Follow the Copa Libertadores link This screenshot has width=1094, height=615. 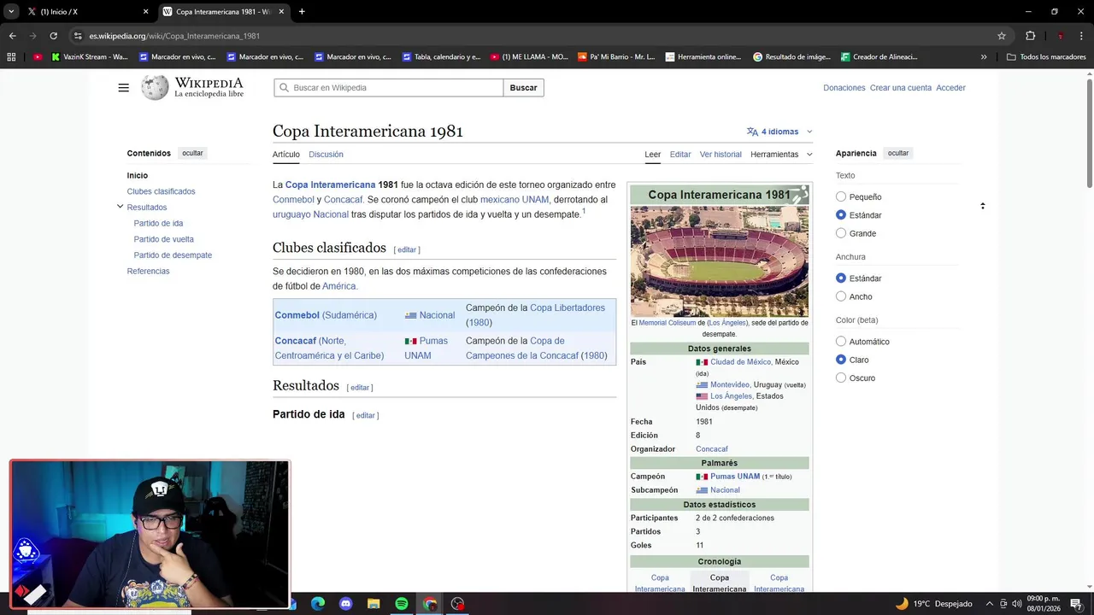coord(568,307)
